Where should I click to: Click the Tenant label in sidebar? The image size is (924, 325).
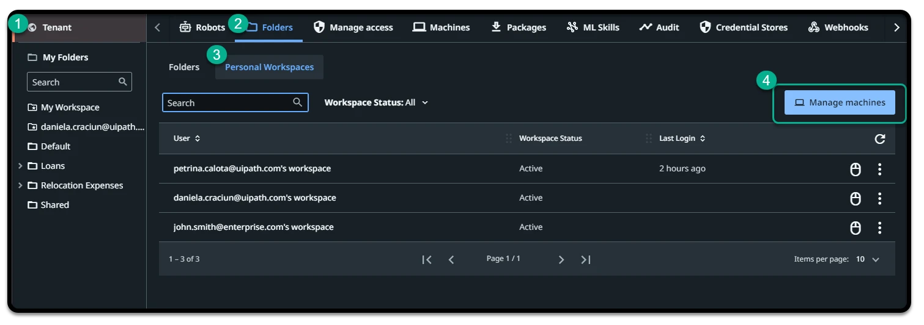point(57,27)
